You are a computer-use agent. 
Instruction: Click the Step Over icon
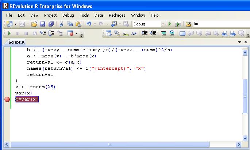[x=51, y=33]
